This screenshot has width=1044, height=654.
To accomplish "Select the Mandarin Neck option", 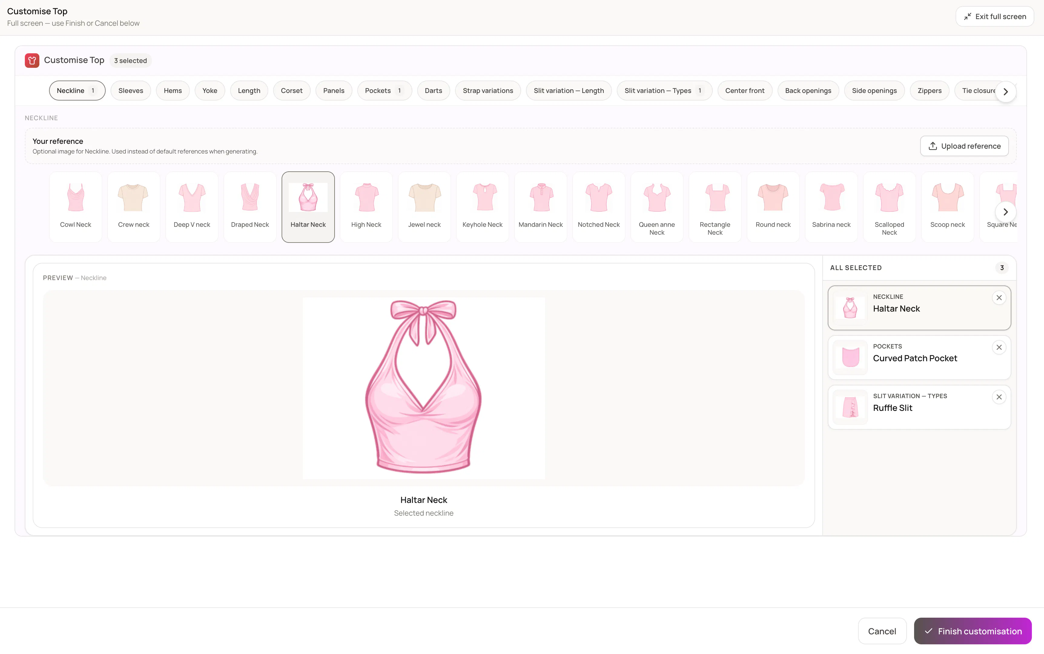I will point(540,207).
